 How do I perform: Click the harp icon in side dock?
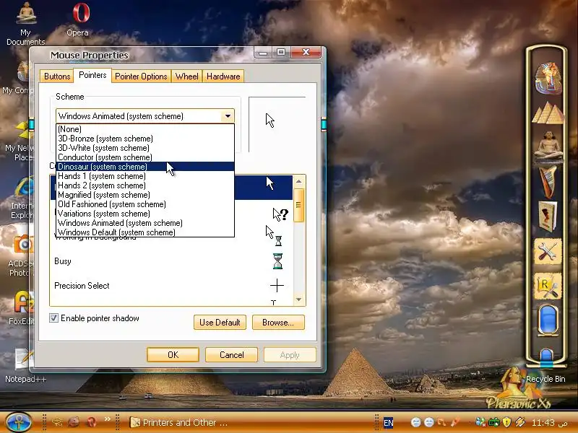(548, 183)
